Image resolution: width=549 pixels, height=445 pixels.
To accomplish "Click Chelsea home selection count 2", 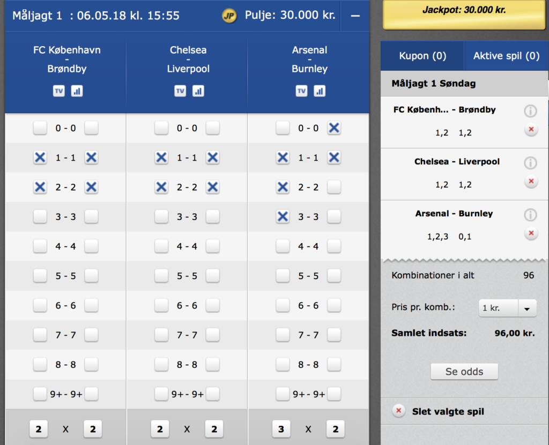I will click(160, 429).
